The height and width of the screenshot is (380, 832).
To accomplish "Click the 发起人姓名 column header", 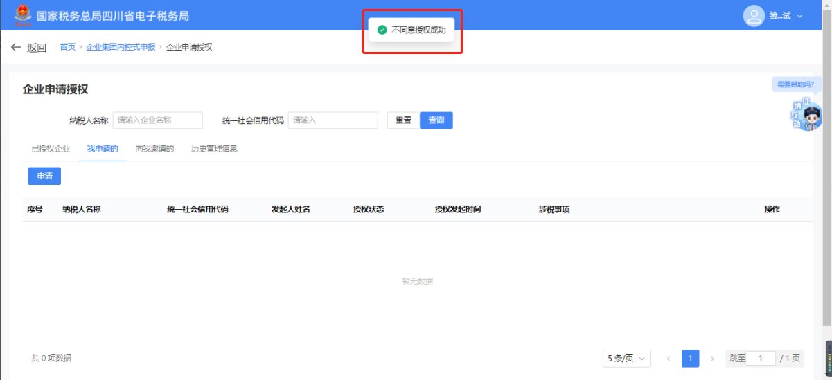I will click(x=290, y=209).
